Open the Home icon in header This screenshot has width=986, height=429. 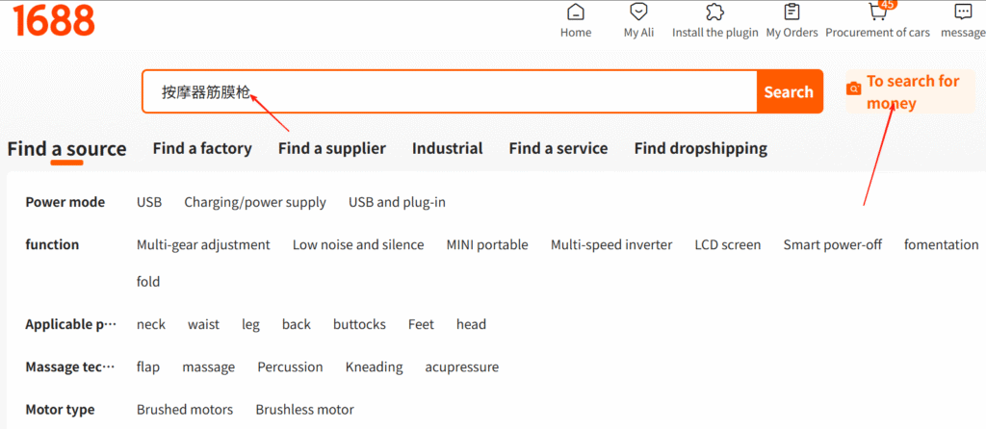tap(576, 12)
